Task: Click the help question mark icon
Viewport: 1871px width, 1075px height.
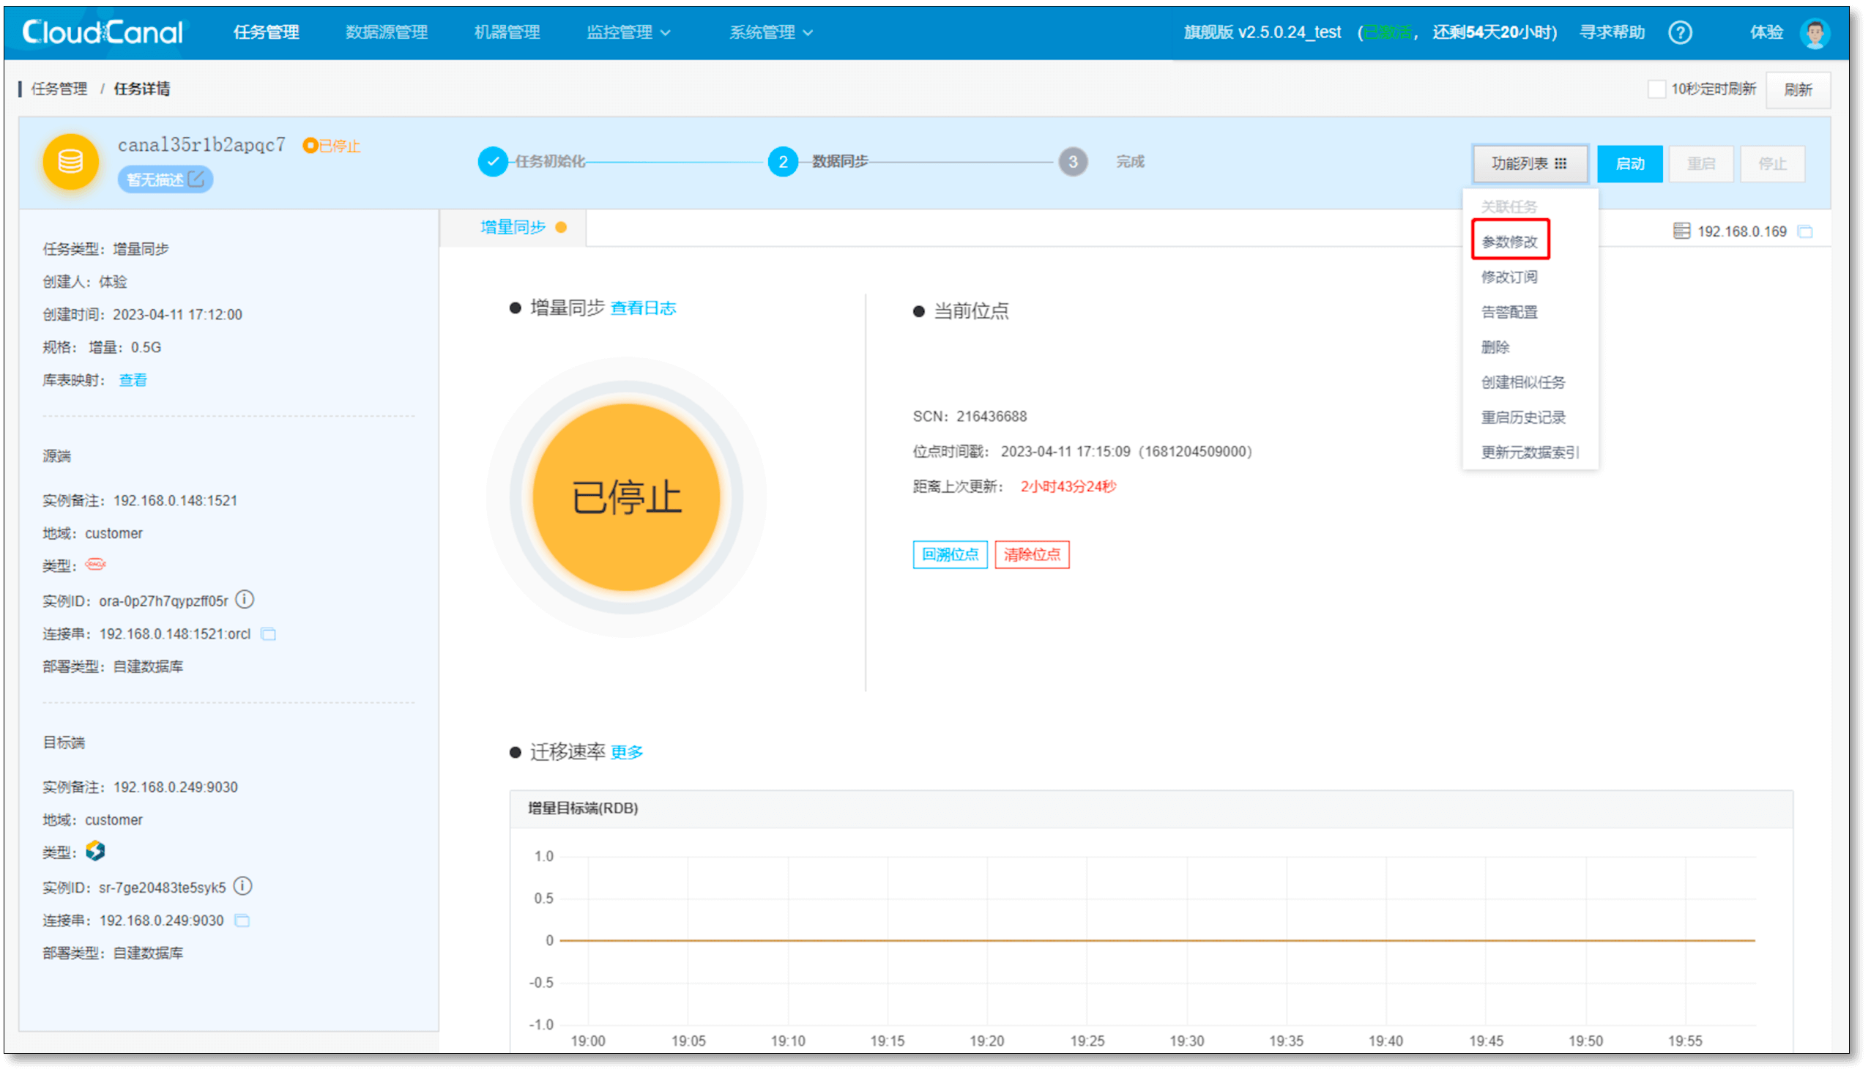Action: click(x=1680, y=32)
